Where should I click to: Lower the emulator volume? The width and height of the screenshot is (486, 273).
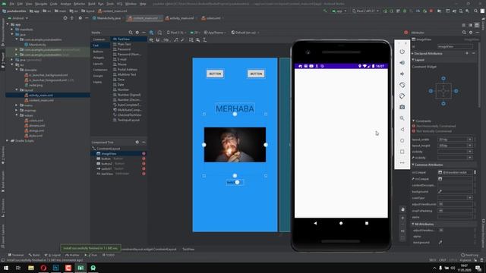coord(402,74)
